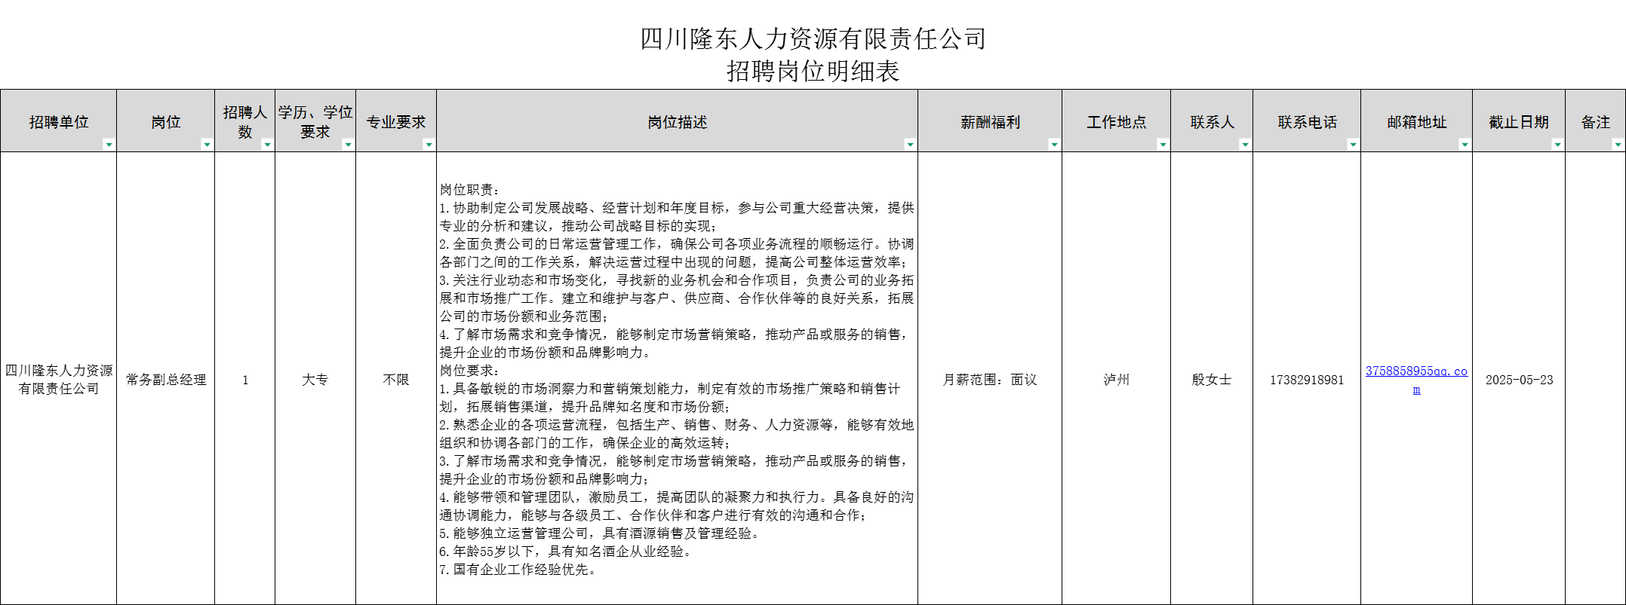Click the 泸州 work location cell

[x=1116, y=380]
